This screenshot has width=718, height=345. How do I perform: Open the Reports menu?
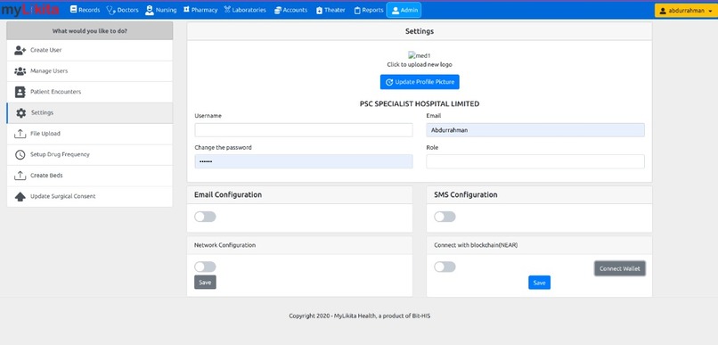(369, 10)
